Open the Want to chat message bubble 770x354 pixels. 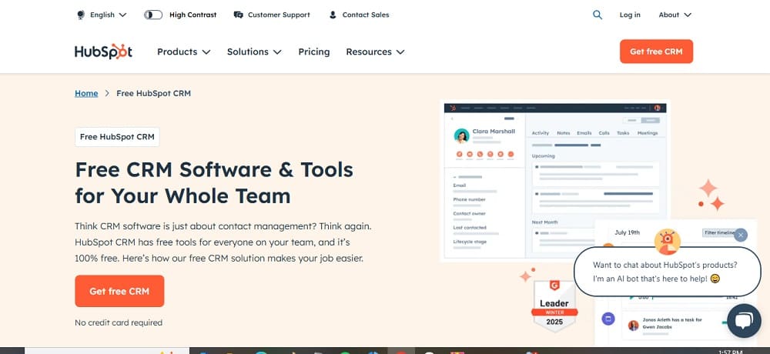667,272
